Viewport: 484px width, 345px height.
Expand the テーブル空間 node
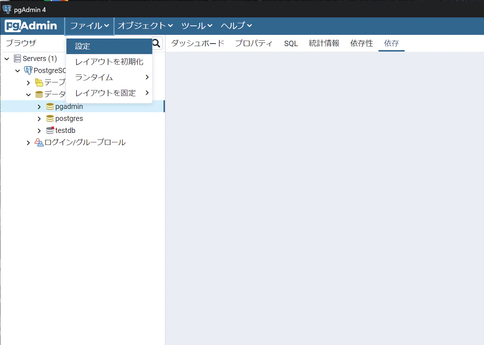28,83
